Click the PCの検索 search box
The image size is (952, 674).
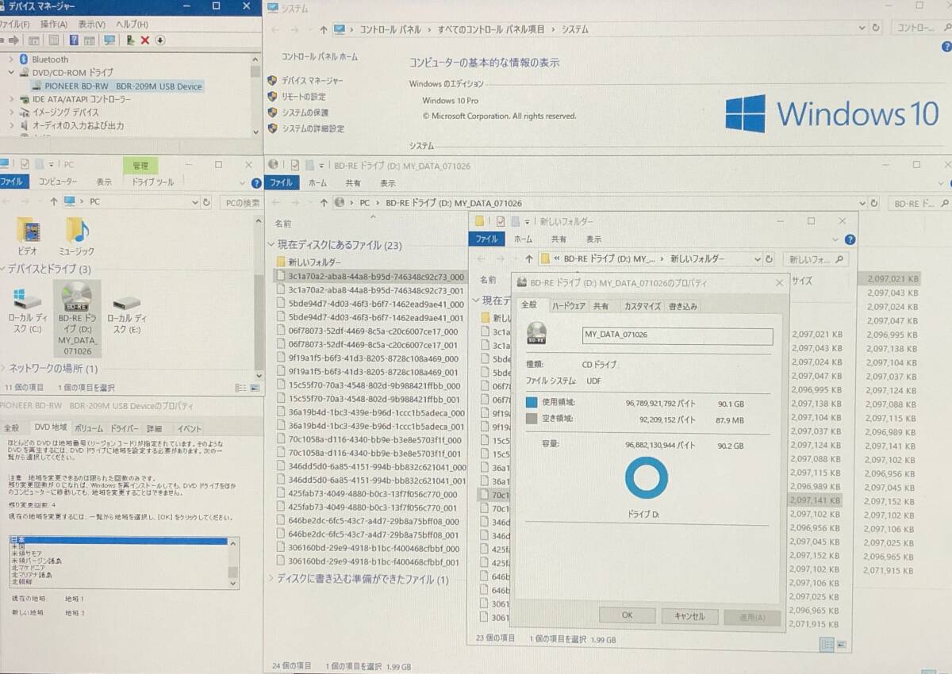pos(240,203)
